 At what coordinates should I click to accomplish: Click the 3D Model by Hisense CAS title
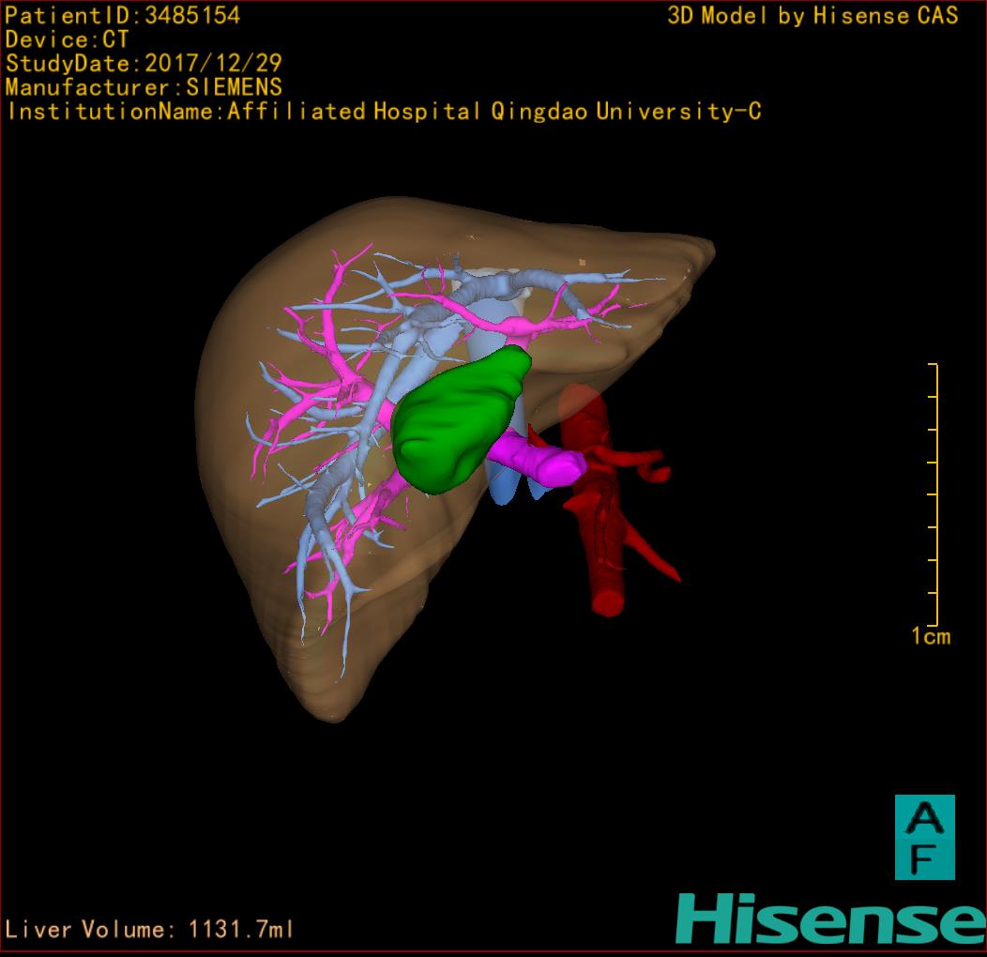pyautogui.click(x=812, y=15)
